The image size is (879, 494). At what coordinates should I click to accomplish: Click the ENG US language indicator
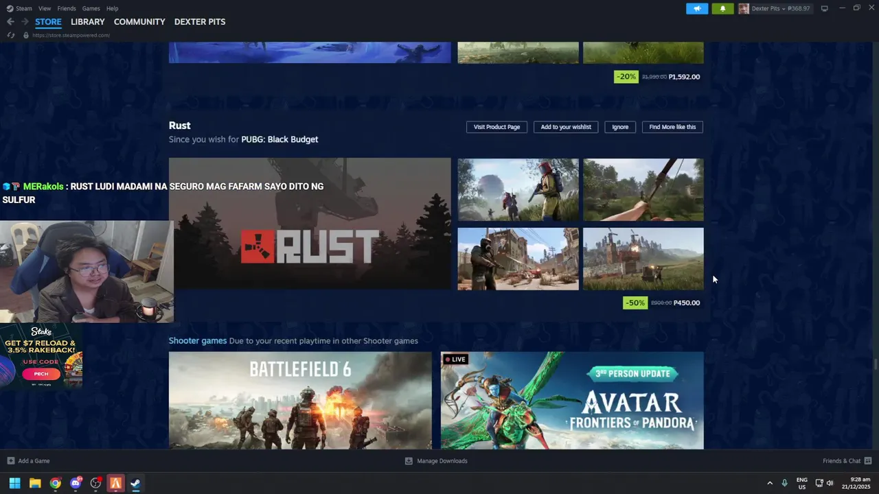[x=802, y=483]
